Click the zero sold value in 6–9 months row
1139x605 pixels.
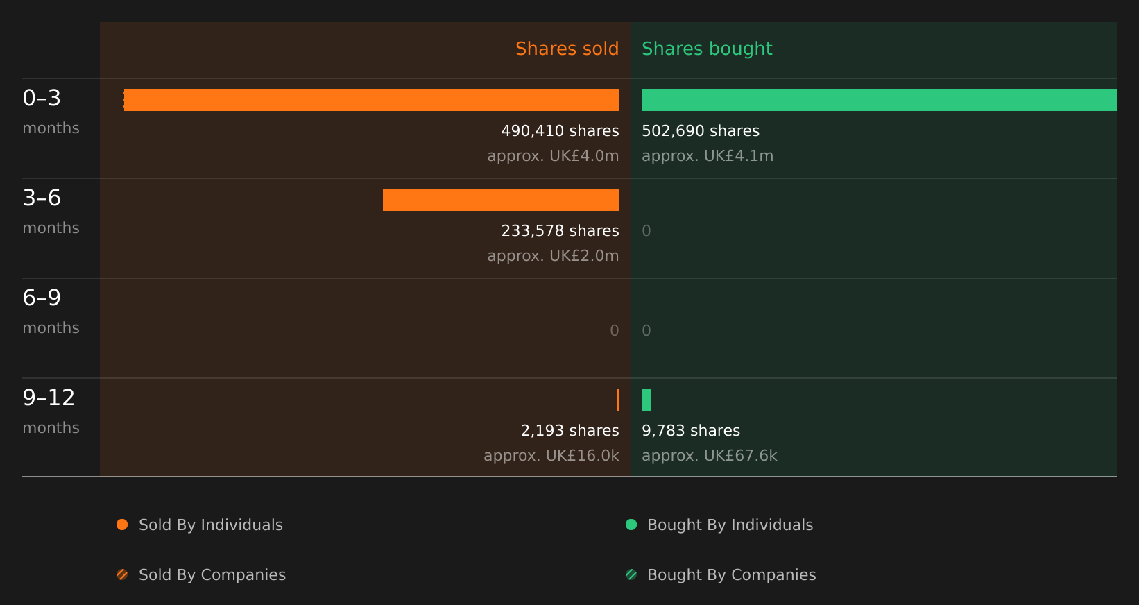coord(615,330)
